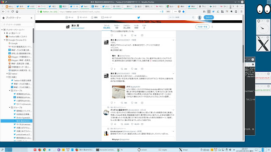Click the xclock taskbar entry

point(142,150)
